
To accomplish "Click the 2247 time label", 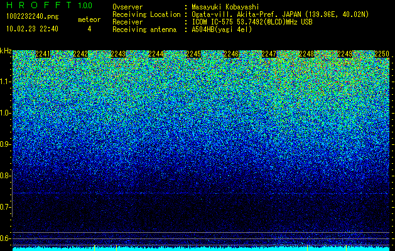I will tap(269, 54).
